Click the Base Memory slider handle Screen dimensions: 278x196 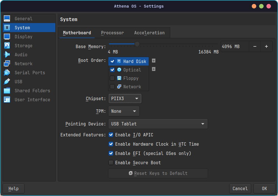[137, 44]
